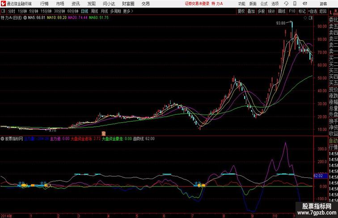Image resolution: width=338 pixels, height=218 pixels.
Task: Select the 日线 daily period tab
Action: tap(84, 11)
